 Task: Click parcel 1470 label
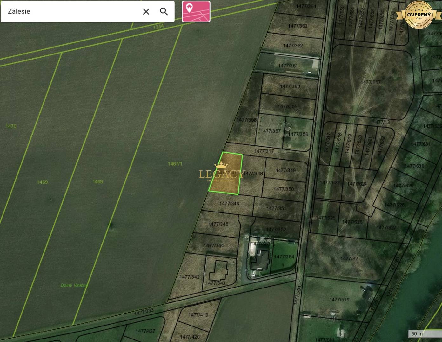tap(11, 126)
